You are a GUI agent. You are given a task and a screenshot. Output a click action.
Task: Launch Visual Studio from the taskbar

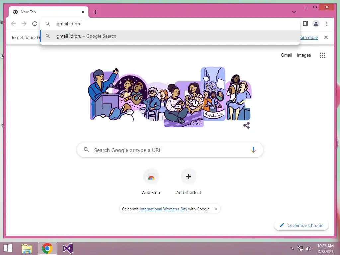point(68,248)
